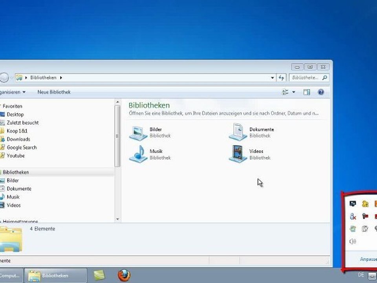Select Dokumente in the navigation tree
377x283 pixels.
click(19, 189)
